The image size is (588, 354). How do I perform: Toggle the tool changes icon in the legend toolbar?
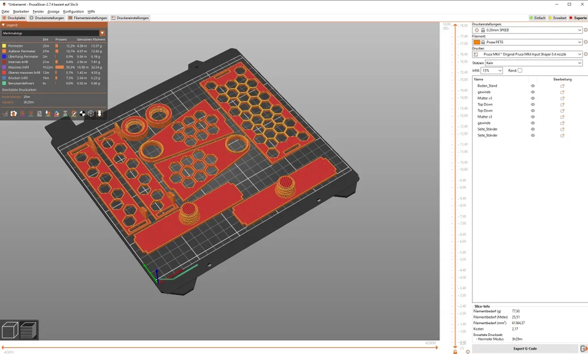point(48,114)
